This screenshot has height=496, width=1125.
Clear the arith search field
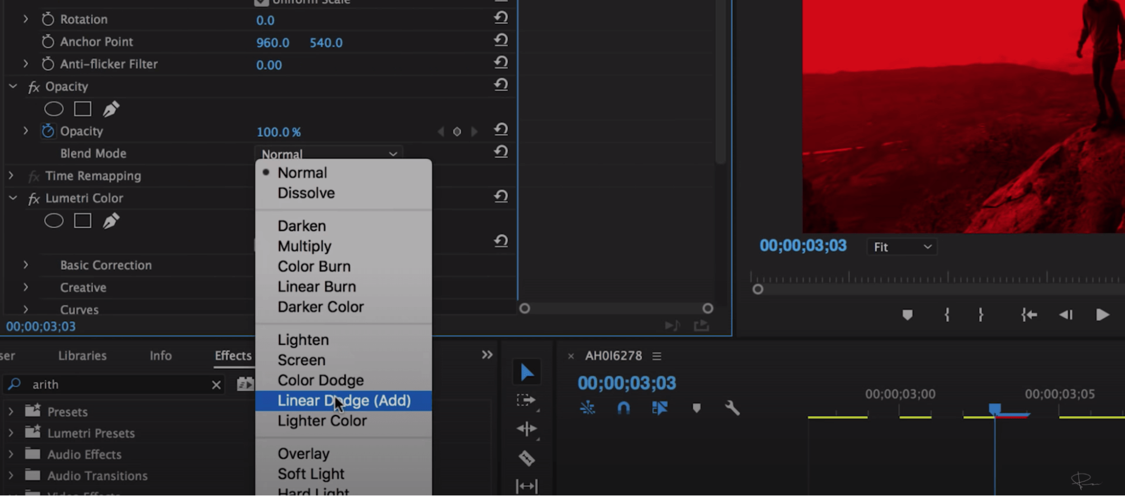[x=216, y=385]
